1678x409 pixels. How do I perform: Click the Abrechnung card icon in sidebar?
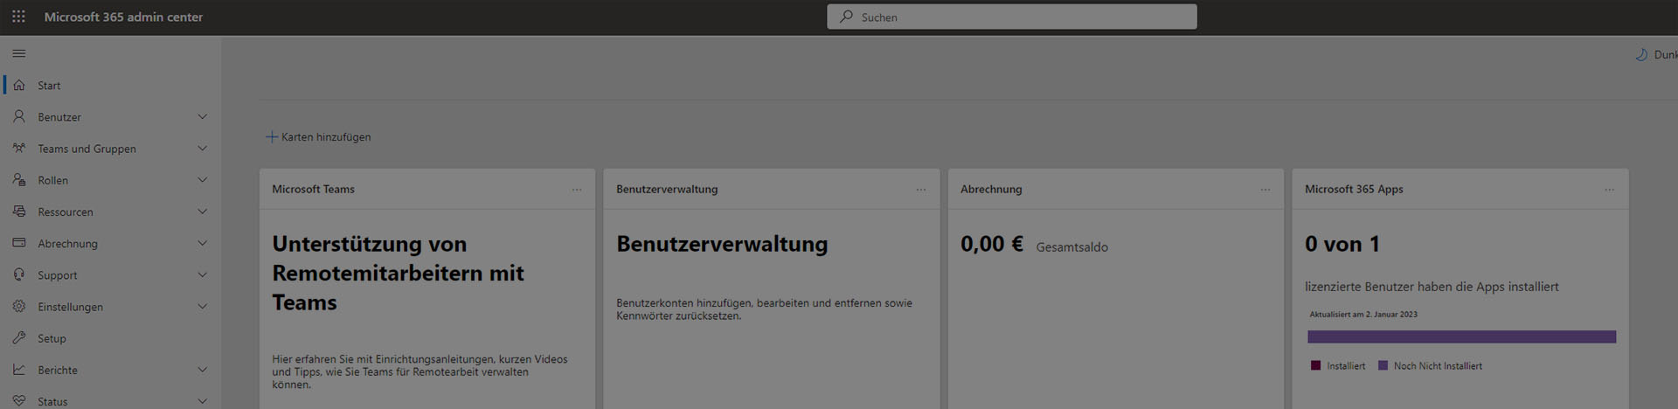click(19, 243)
